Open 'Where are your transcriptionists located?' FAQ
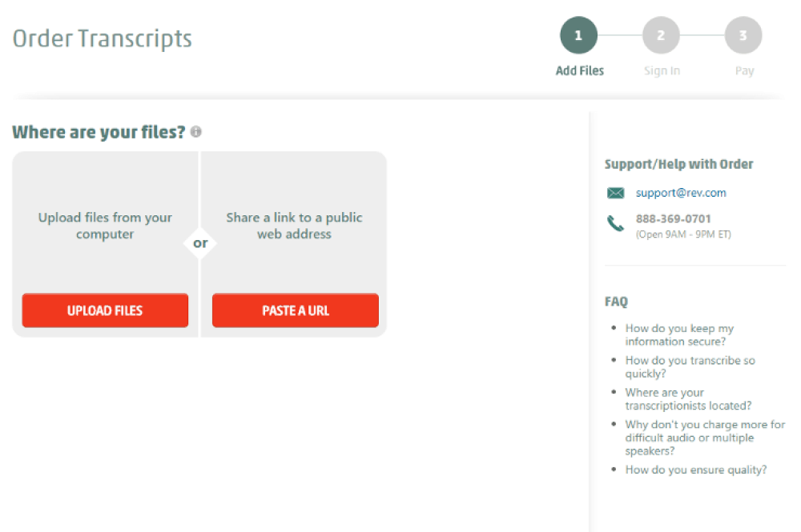Image resolution: width=801 pixels, height=532 pixels. tap(688, 399)
